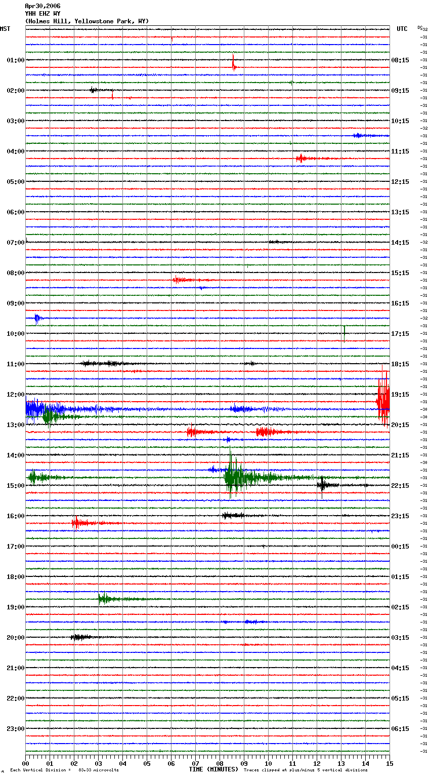Click the 18:15 UTC row label
This screenshot has width=430, height=777.
pos(400,364)
